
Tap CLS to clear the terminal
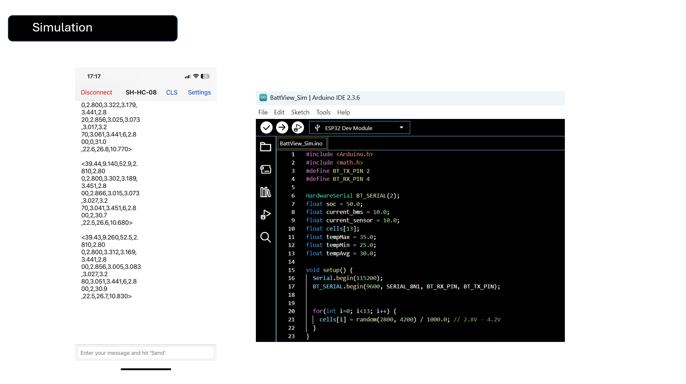[x=172, y=92]
